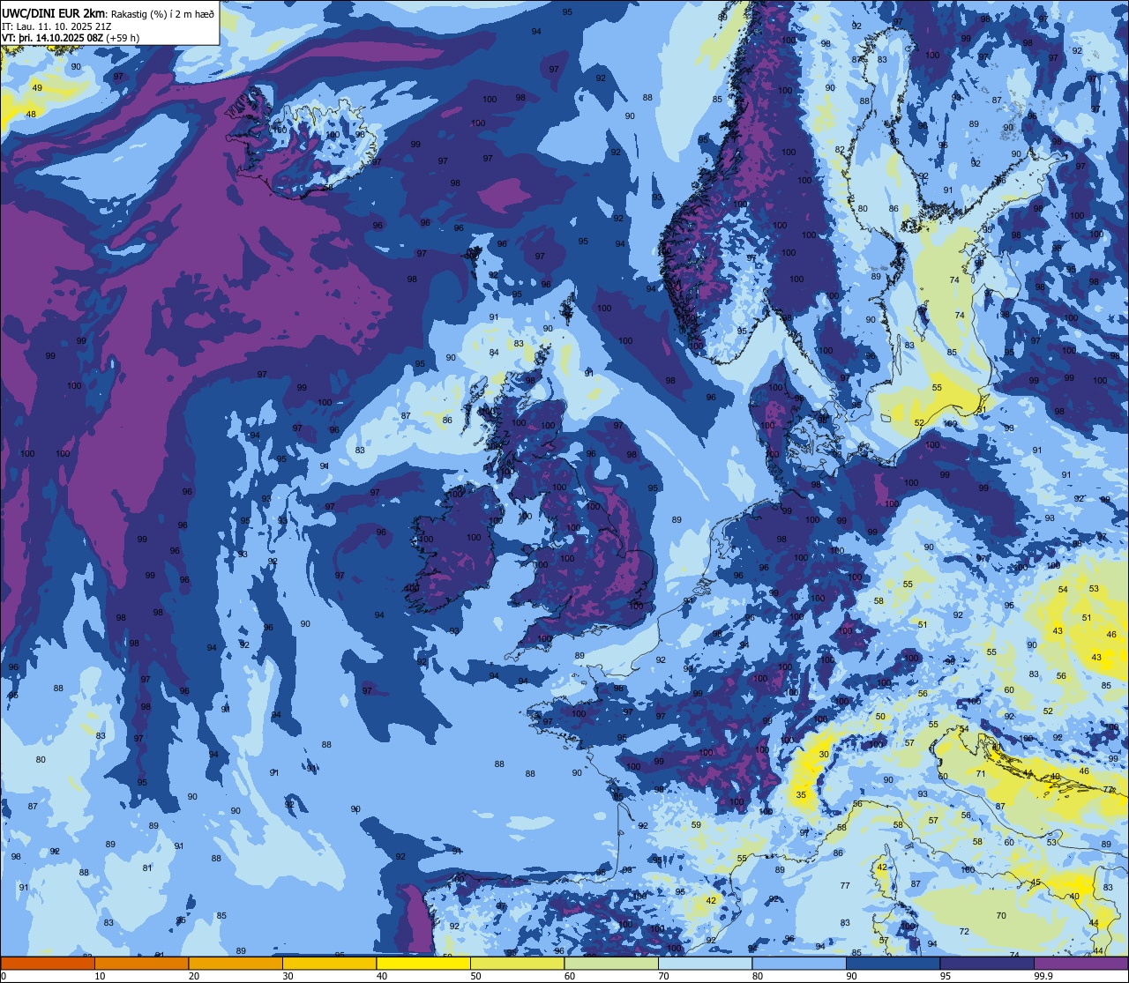
Task: Click the 'IT: Lau. 11. 10. 2025 21Z' line
Action: click(56, 26)
